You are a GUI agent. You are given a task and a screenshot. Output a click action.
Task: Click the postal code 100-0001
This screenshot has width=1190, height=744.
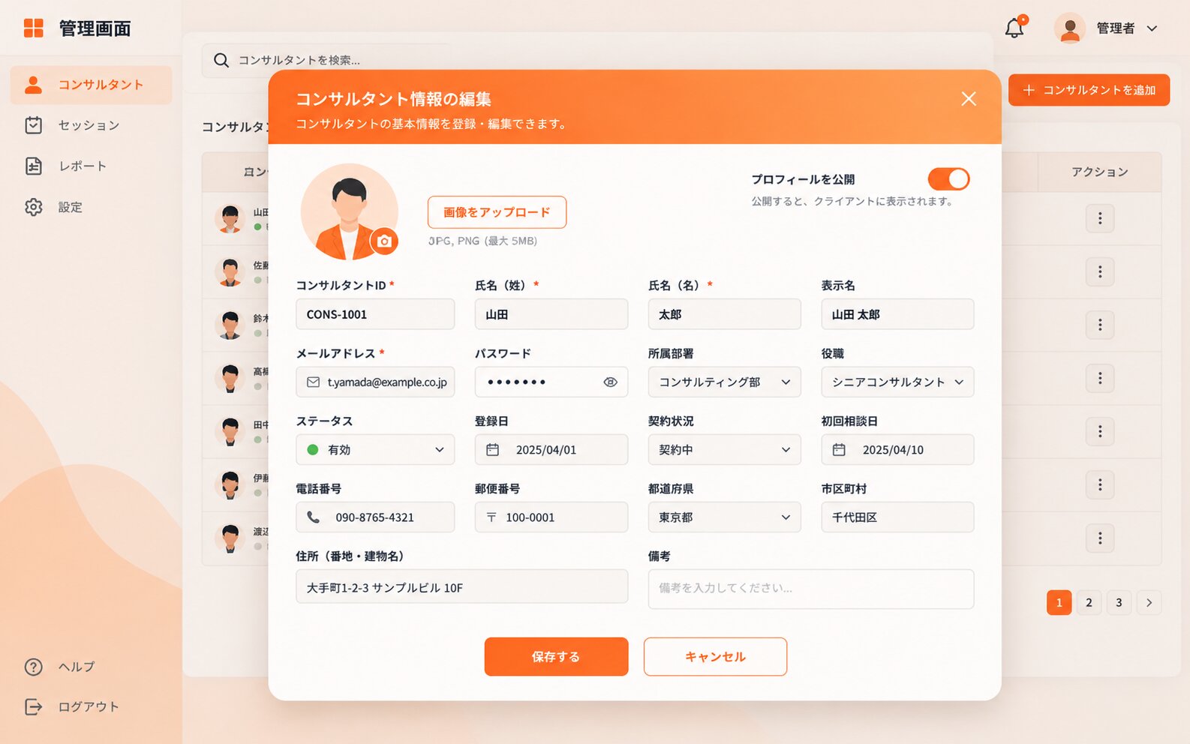point(530,517)
